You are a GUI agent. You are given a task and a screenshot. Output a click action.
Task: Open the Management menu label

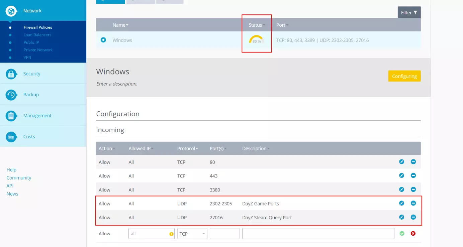pos(37,116)
